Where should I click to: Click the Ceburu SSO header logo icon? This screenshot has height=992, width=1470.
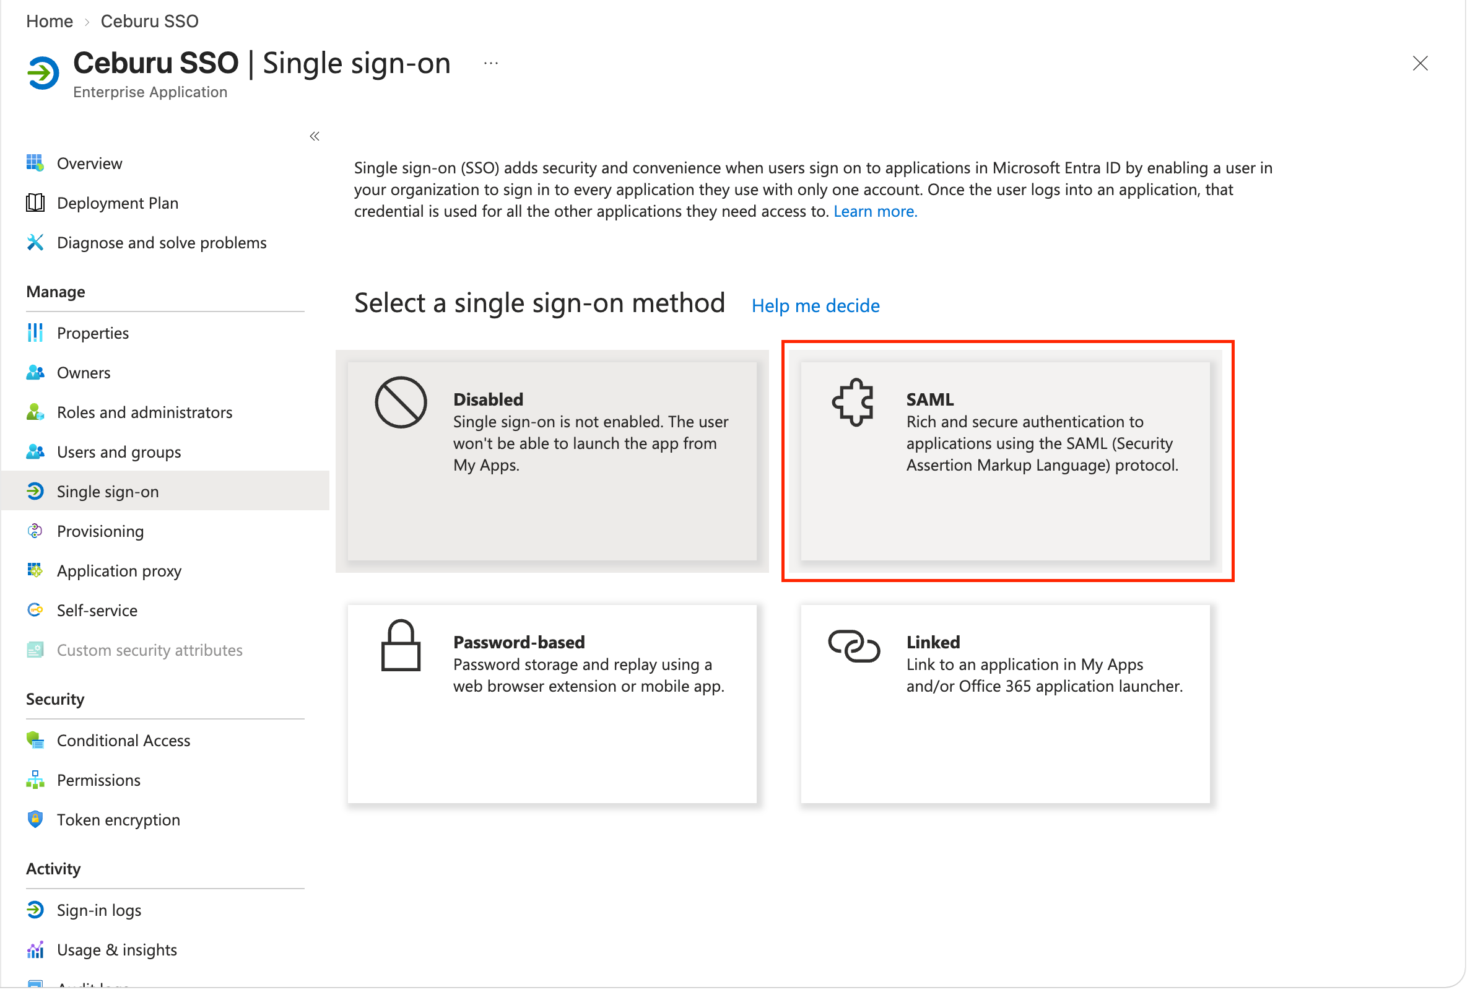(x=43, y=74)
